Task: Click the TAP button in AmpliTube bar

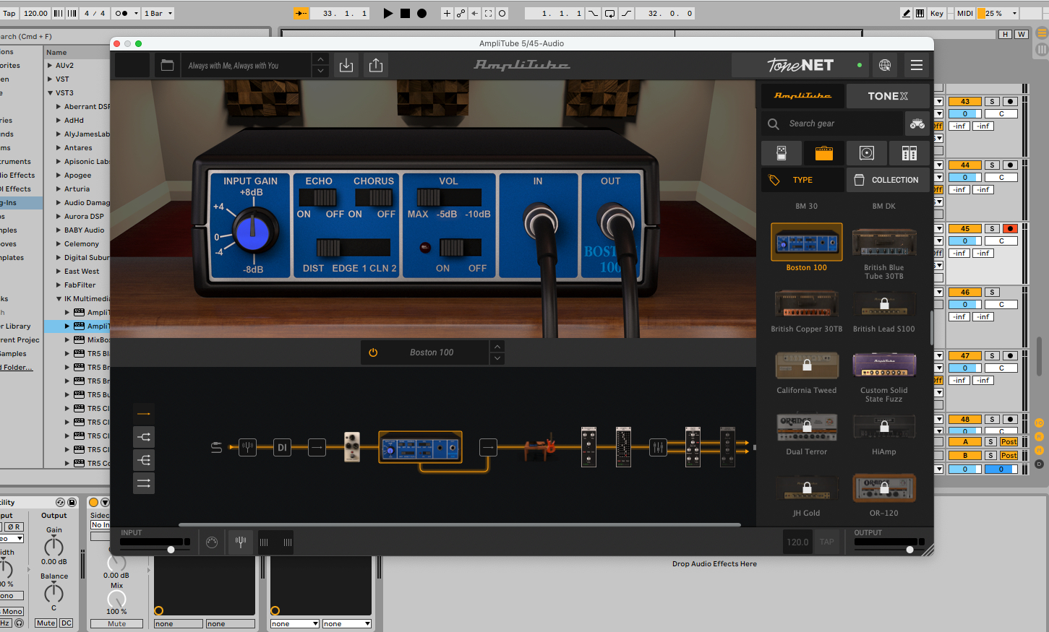Action: pyautogui.click(x=827, y=542)
